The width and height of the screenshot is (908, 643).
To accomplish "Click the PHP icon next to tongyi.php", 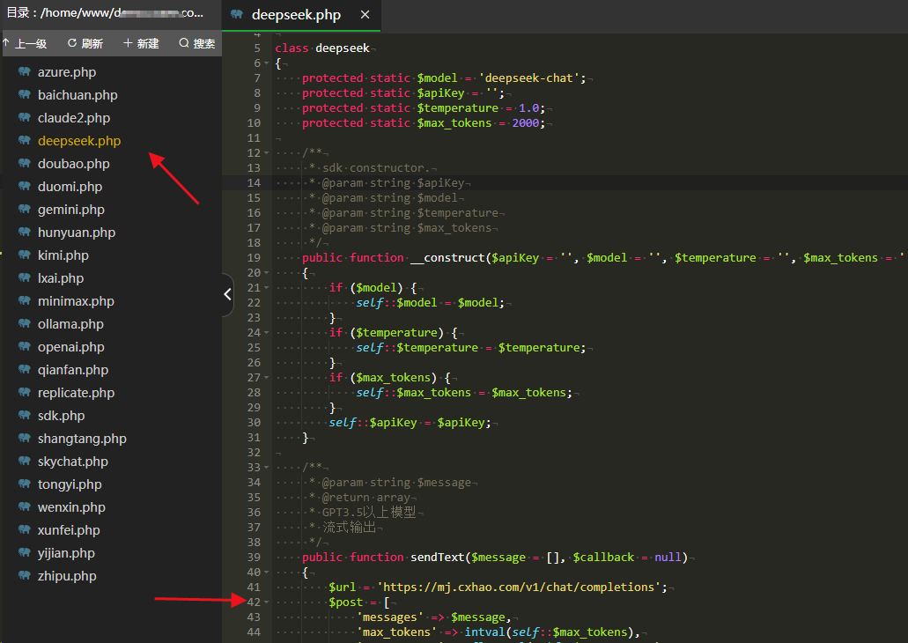I will point(25,484).
